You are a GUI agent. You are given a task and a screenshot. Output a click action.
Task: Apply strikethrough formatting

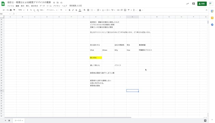coord(76,10)
